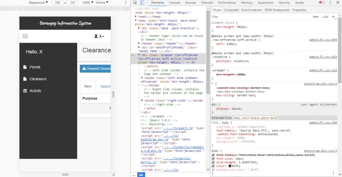Click the file icon beside Permit
The image size is (342, 177).
25,67
